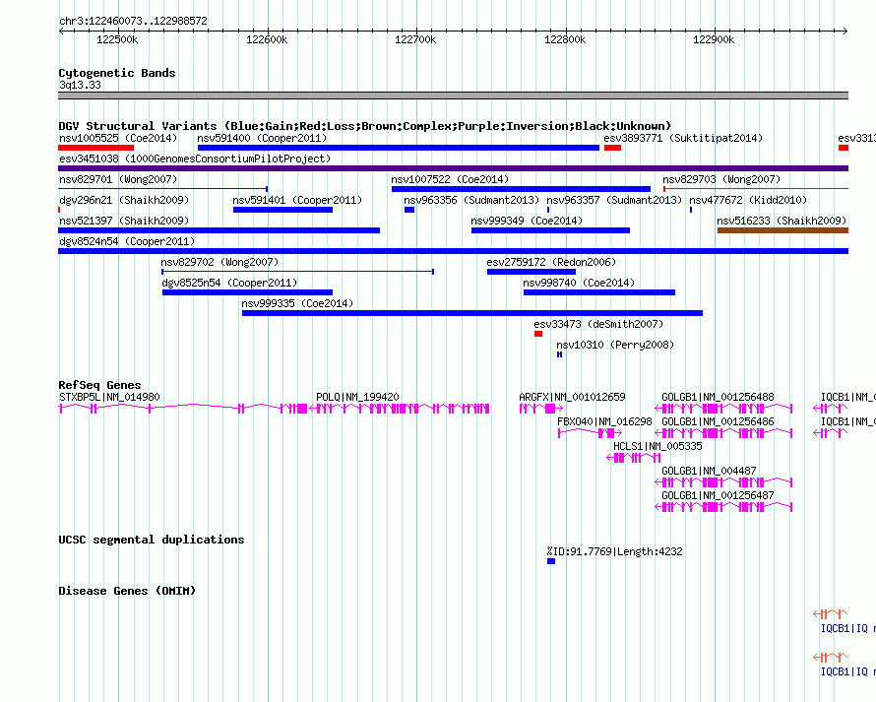Click the 122700k ruler tick label
876x702 pixels.
pyautogui.click(x=415, y=39)
